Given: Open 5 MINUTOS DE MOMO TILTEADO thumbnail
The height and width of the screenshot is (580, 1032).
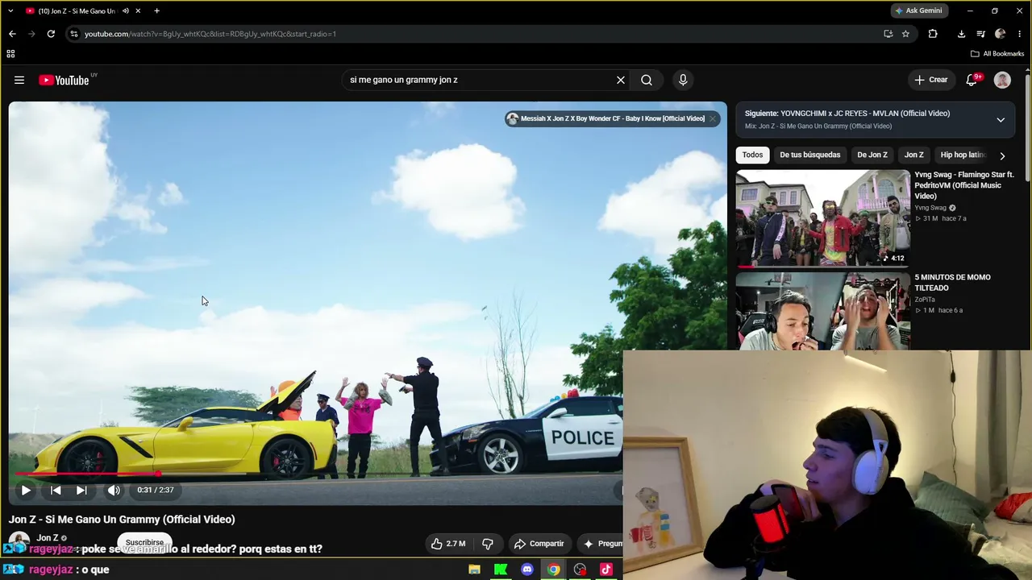Looking at the screenshot, I should 822,311.
